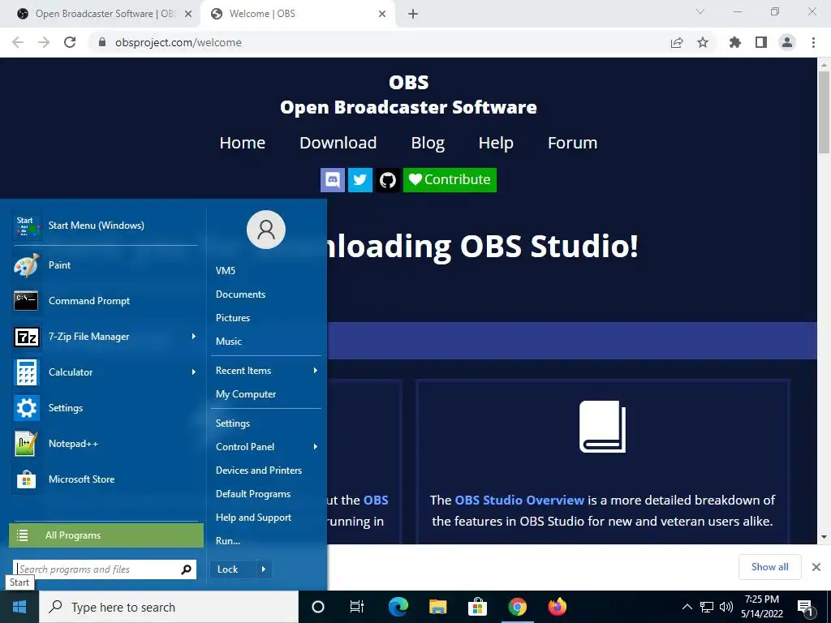The width and height of the screenshot is (831, 623).
Task: Click the white book icon above OBS Studio Overview
Action: 602,427
